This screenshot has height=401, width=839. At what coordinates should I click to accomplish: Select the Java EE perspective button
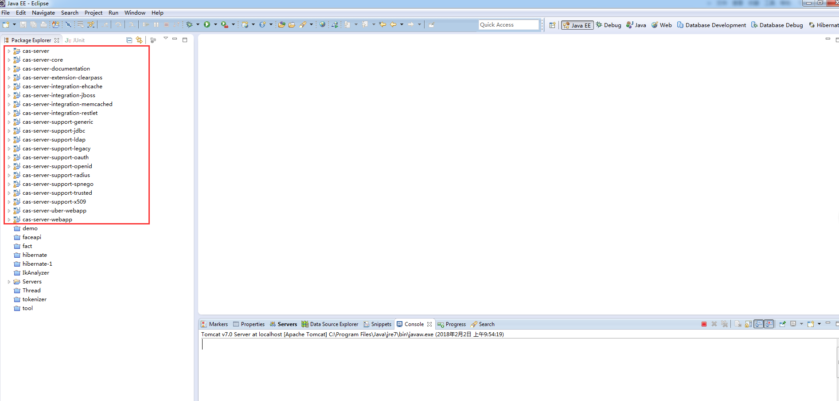click(577, 25)
